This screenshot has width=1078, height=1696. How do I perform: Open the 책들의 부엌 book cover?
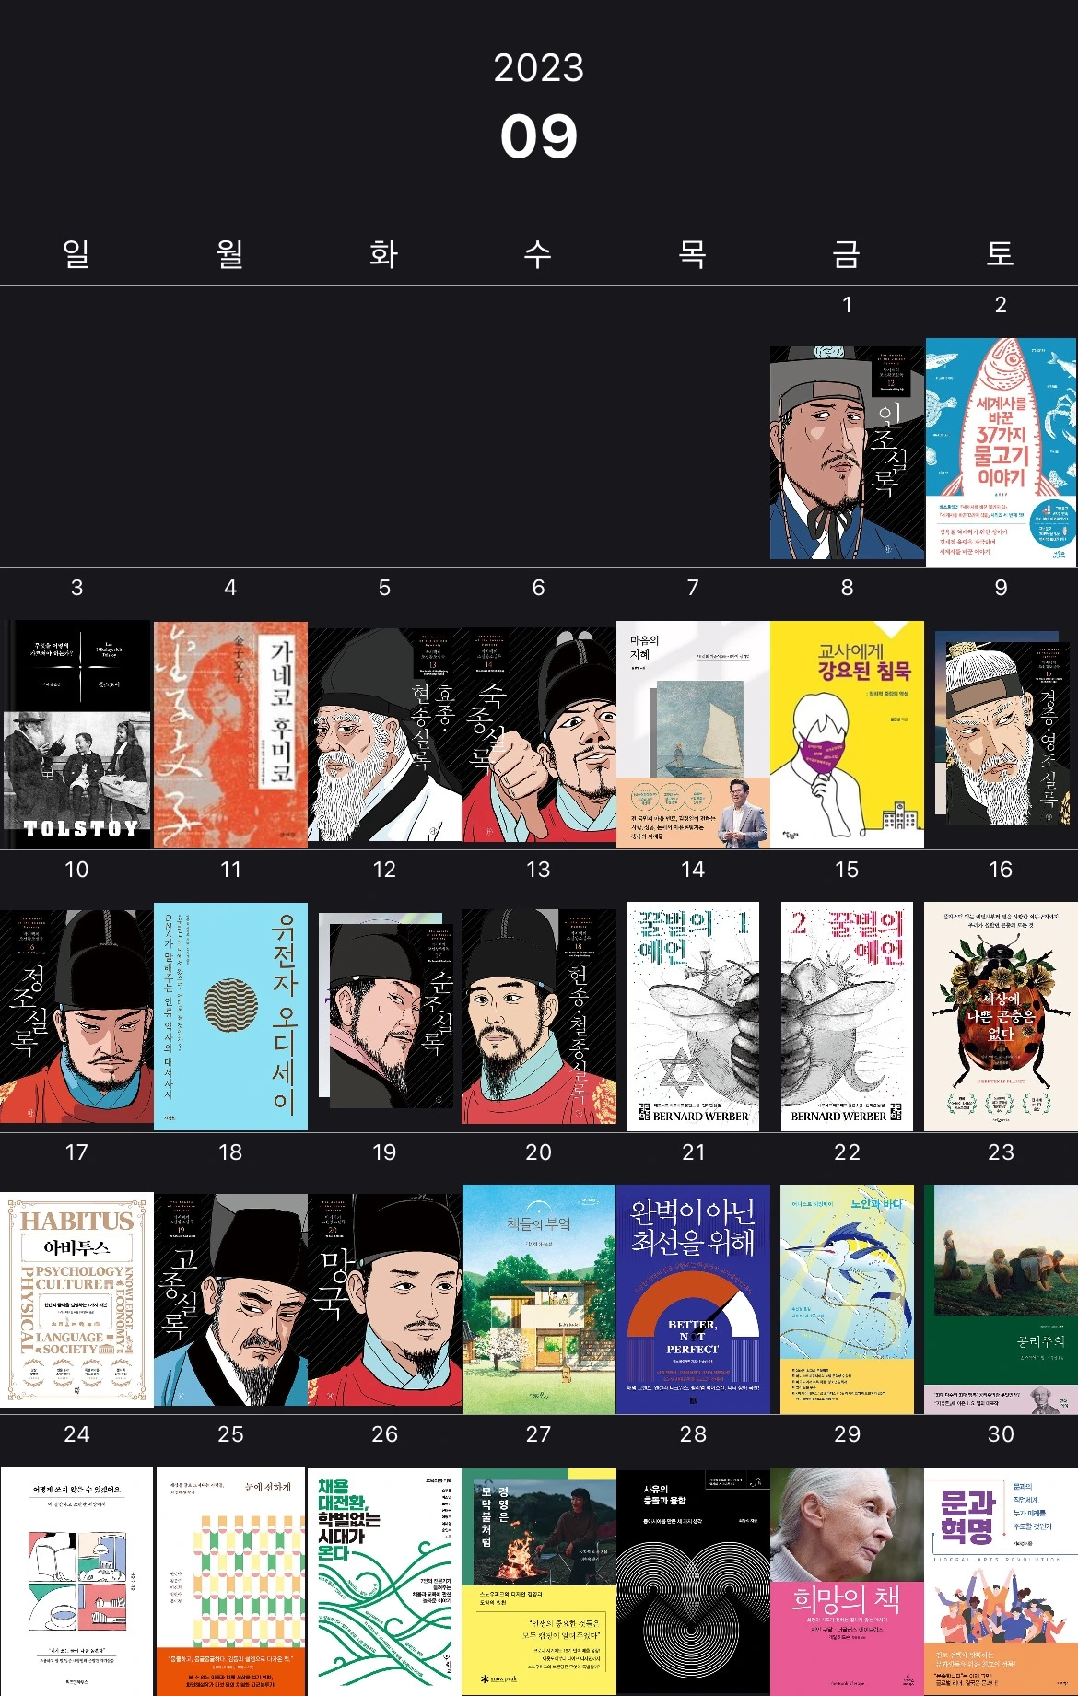click(x=539, y=1300)
